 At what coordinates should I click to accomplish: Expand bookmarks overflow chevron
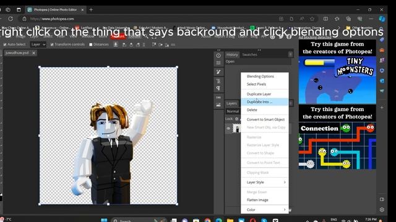(339, 28)
